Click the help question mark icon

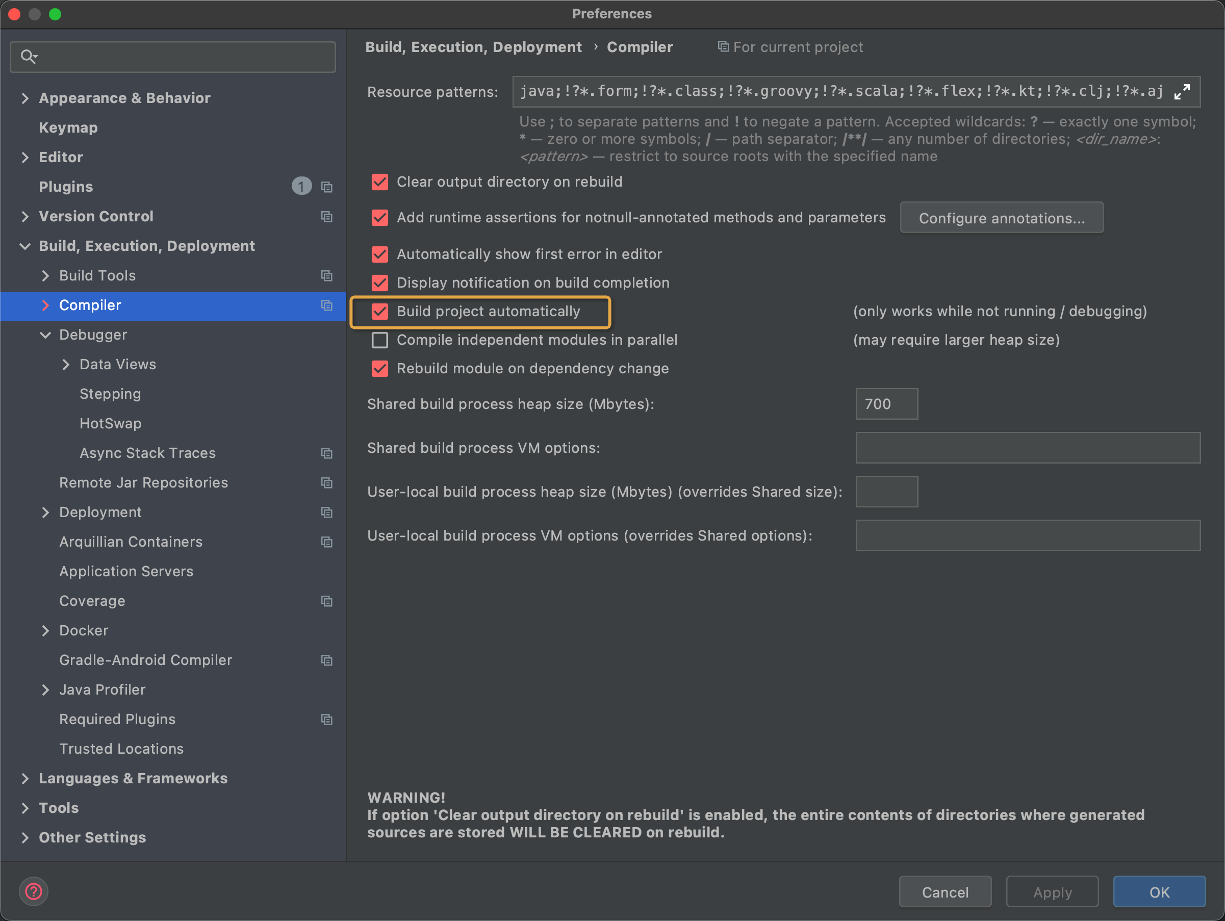tap(34, 891)
